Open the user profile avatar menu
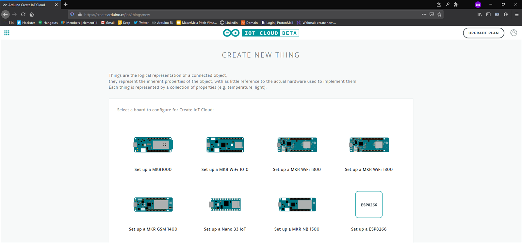Screen dimensions: 522x243 tap(514, 33)
